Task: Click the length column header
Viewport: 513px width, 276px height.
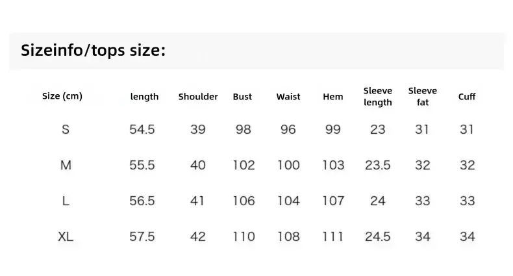Action: click(144, 97)
